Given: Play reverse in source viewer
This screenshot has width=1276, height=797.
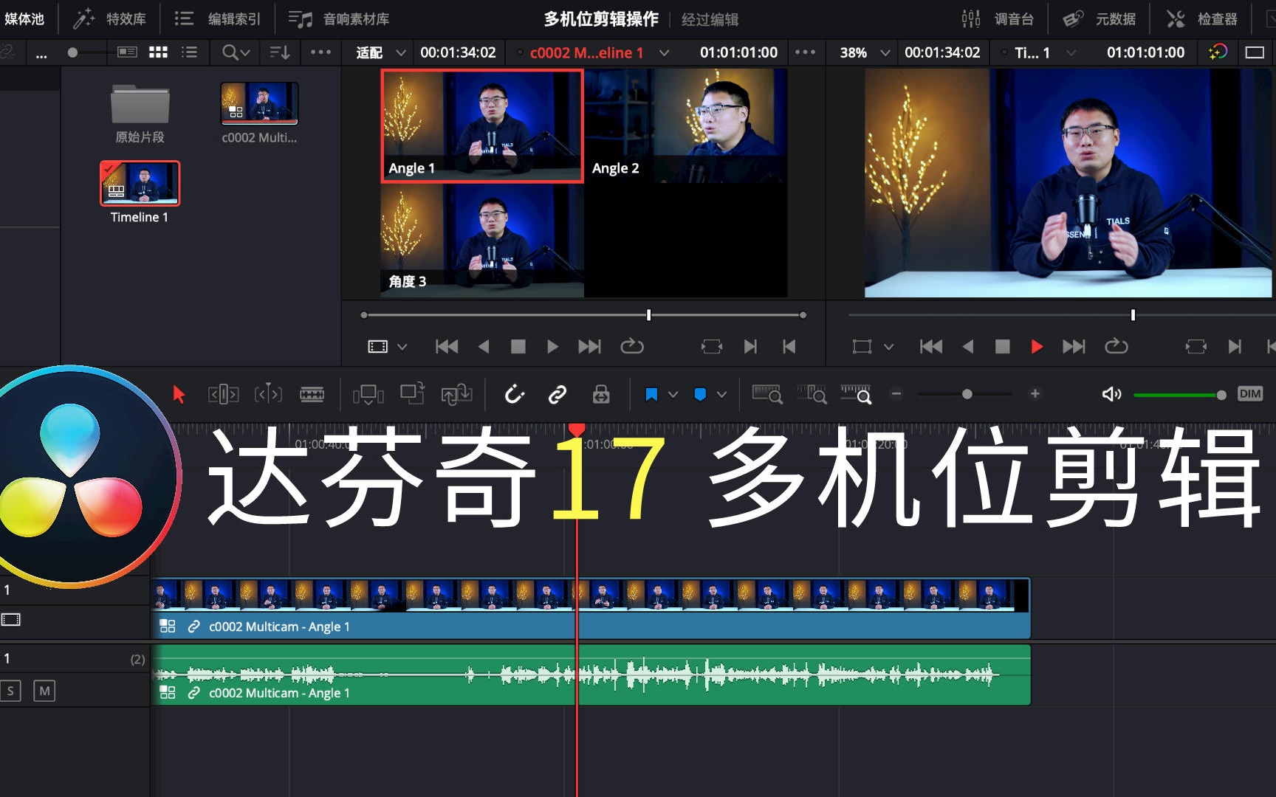Looking at the screenshot, I should click(484, 347).
